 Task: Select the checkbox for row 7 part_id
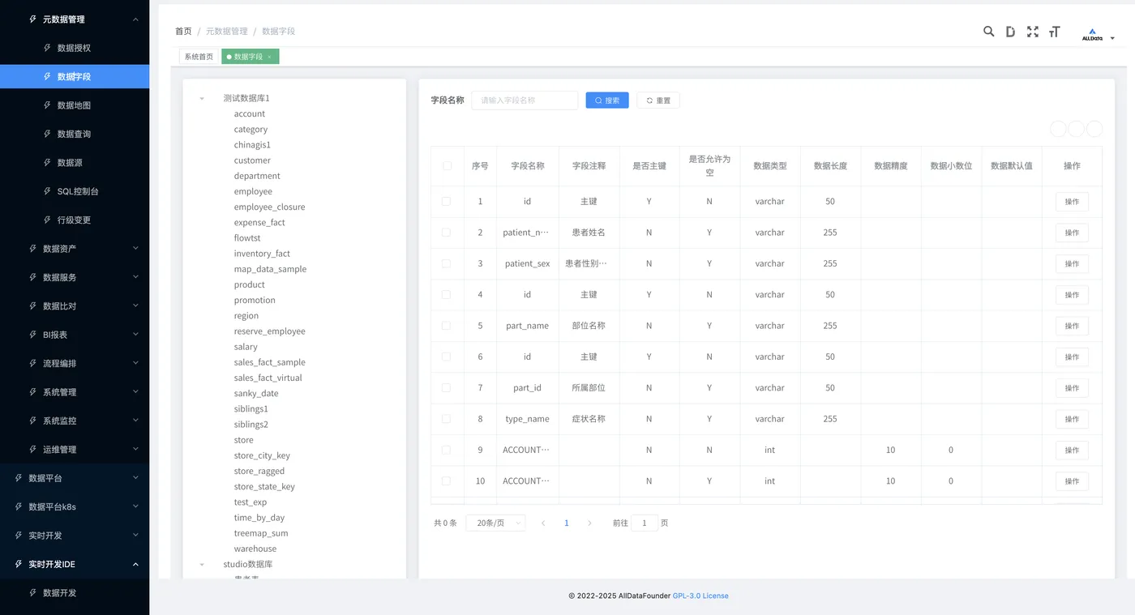click(x=446, y=387)
